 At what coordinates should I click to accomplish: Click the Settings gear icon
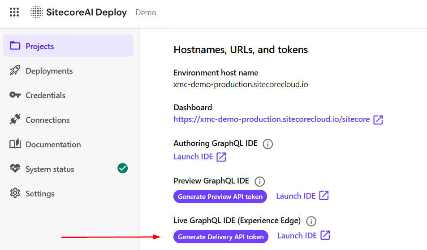15,193
